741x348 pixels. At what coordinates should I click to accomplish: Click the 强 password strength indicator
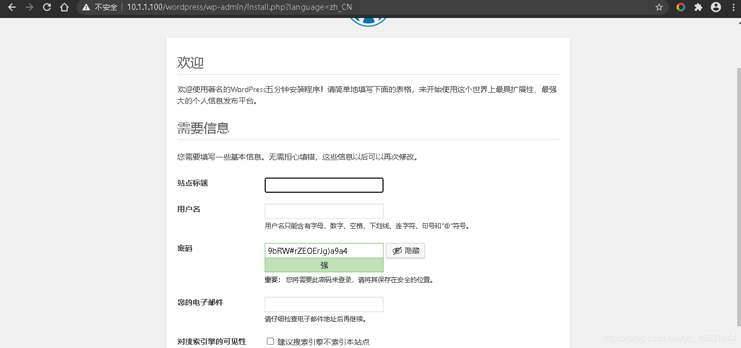pyautogui.click(x=324, y=265)
